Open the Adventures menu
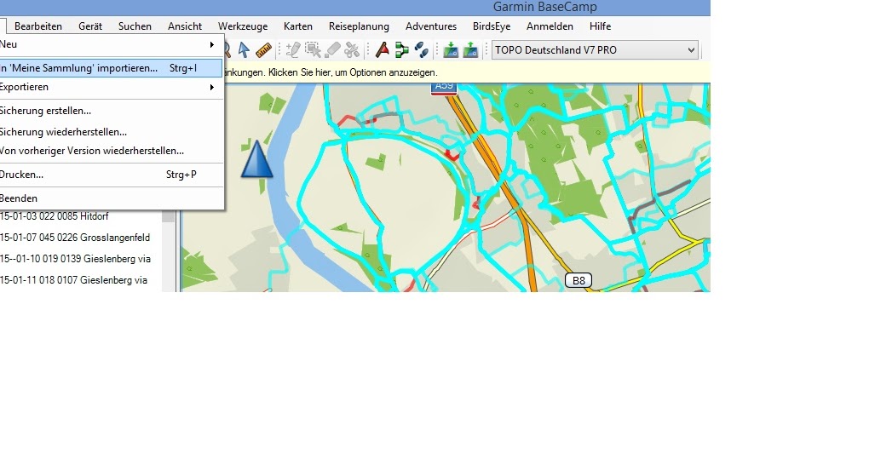Viewport: 875px width, 459px height. pos(431,26)
